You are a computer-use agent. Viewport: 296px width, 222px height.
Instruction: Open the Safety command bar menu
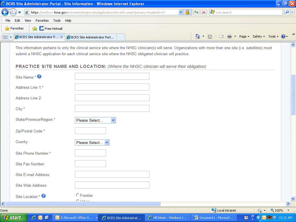(x=259, y=36)
